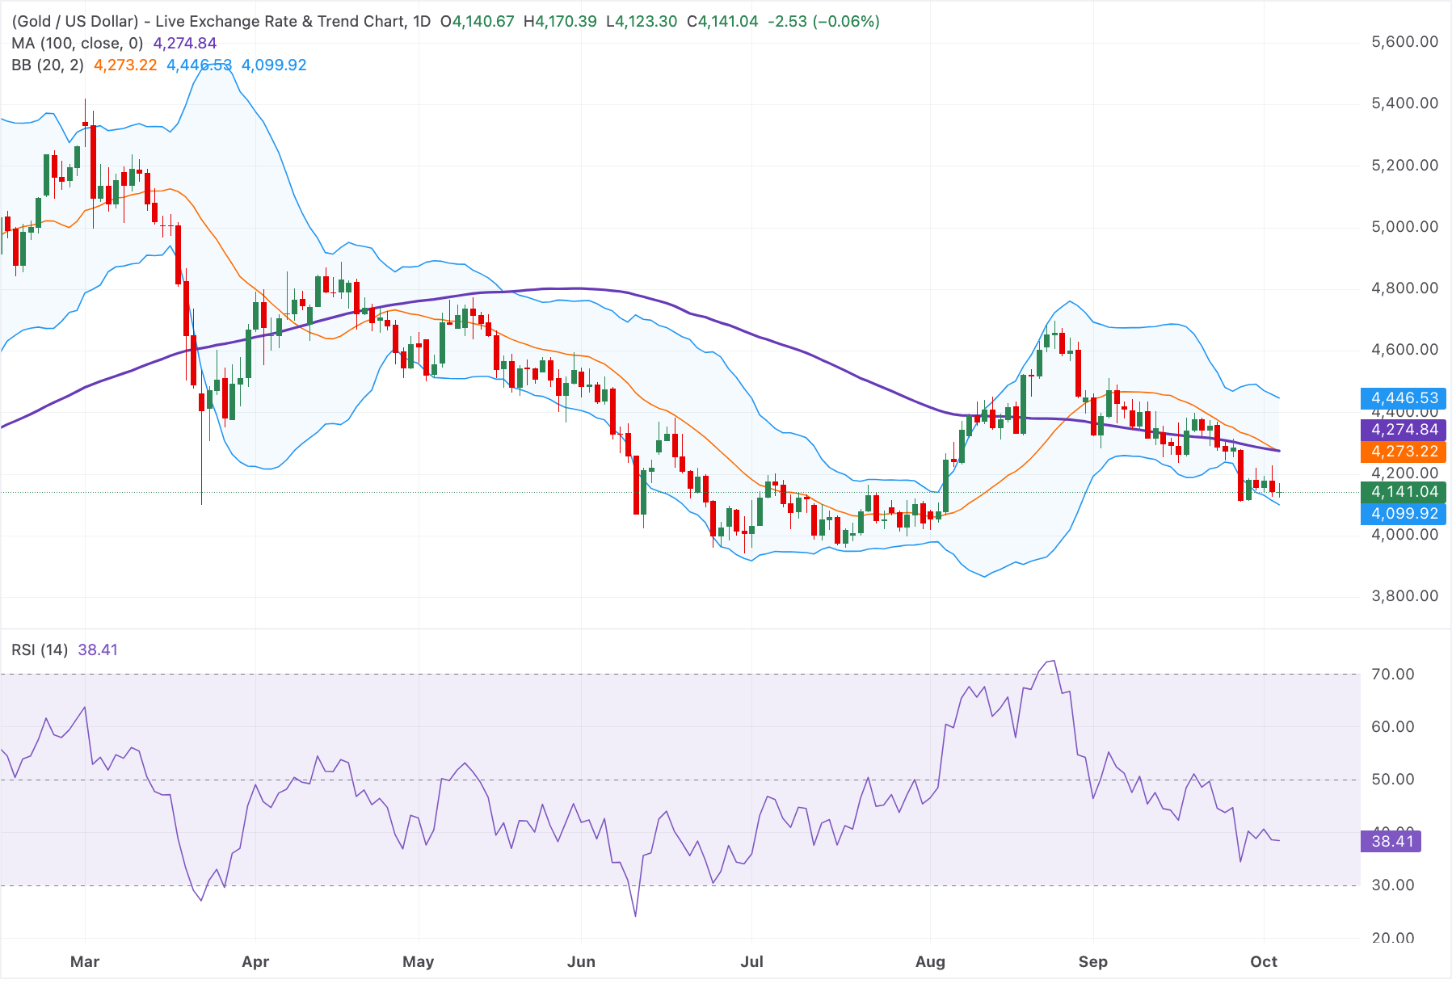The height and width of the screenshot is (988, 1452).
Task: Click the green 4,141.04 current price tag
Action: [1404, 491]
